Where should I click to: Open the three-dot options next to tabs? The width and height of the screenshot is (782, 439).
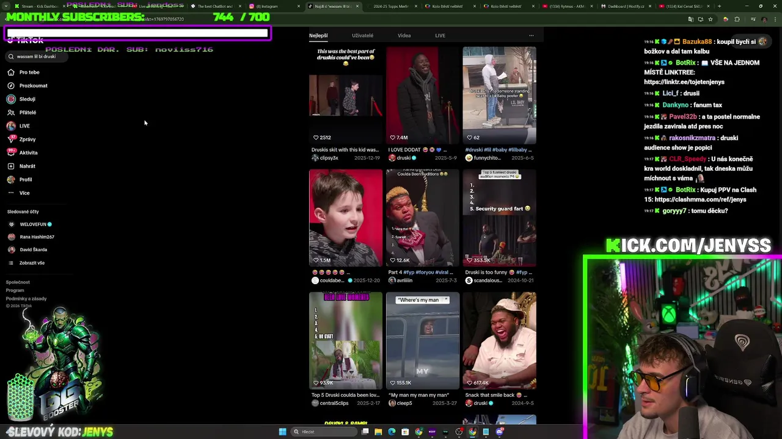pyautogui.click(x=531, y=35)
